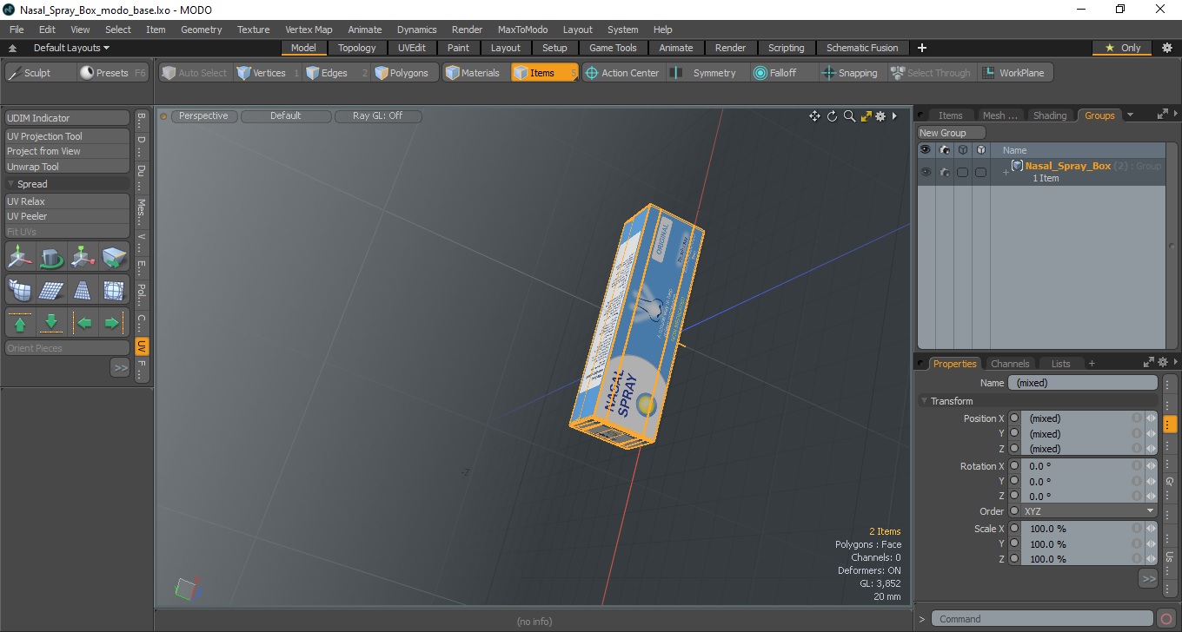Toggle Position X channel keyframe dot
This screenshot has height=632, width=1182.
pyautogui.click(x=1014, y=418)
